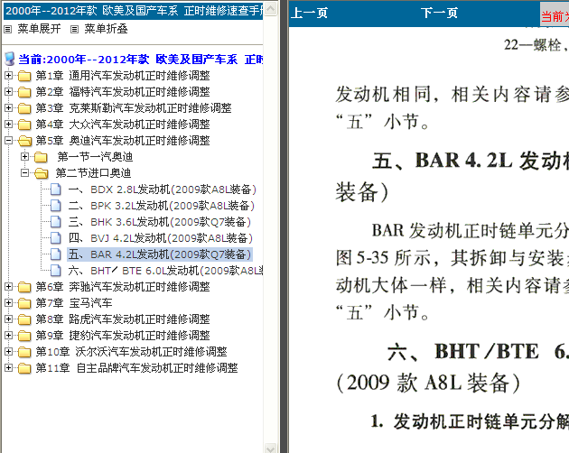Viewport: 569px width, 453px height.
Task: Click page icon of BDX 2.8L发动机
Action: (x=55, y=190)
